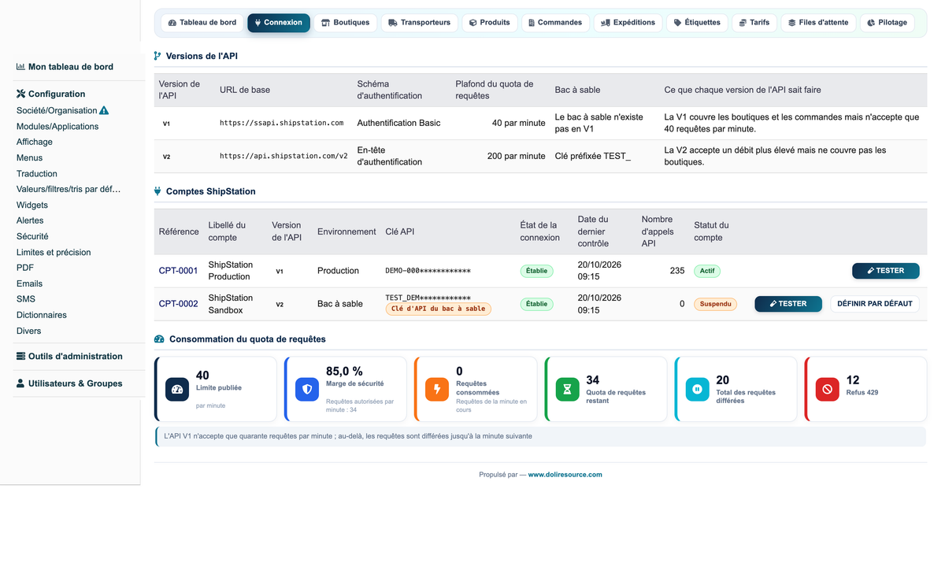
Task: Open the Tableau de bord tab
Action: [202, 23]
